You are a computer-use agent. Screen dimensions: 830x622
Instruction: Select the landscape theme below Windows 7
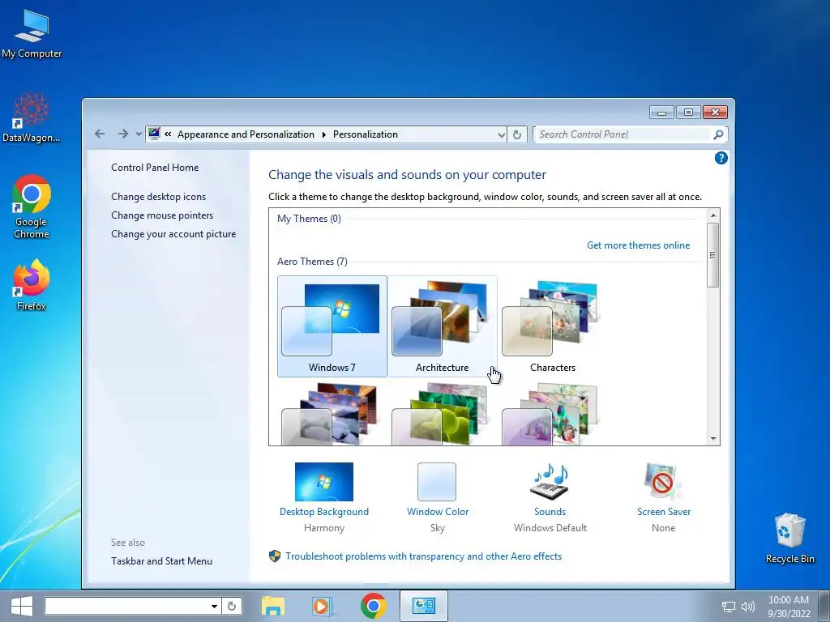click(x=332, y=414)
